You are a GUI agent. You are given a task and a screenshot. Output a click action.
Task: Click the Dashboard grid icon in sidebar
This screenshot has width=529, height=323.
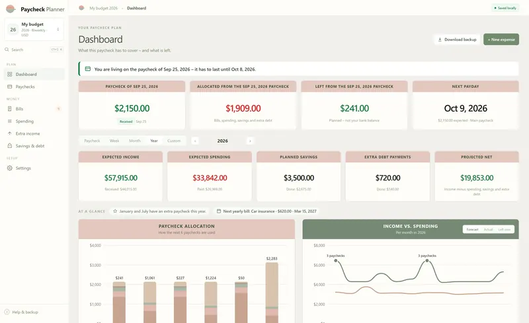click(9, 74)
